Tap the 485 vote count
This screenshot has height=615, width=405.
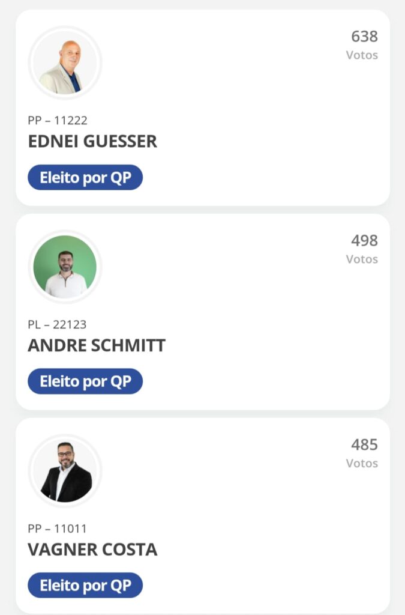(364, 445)
